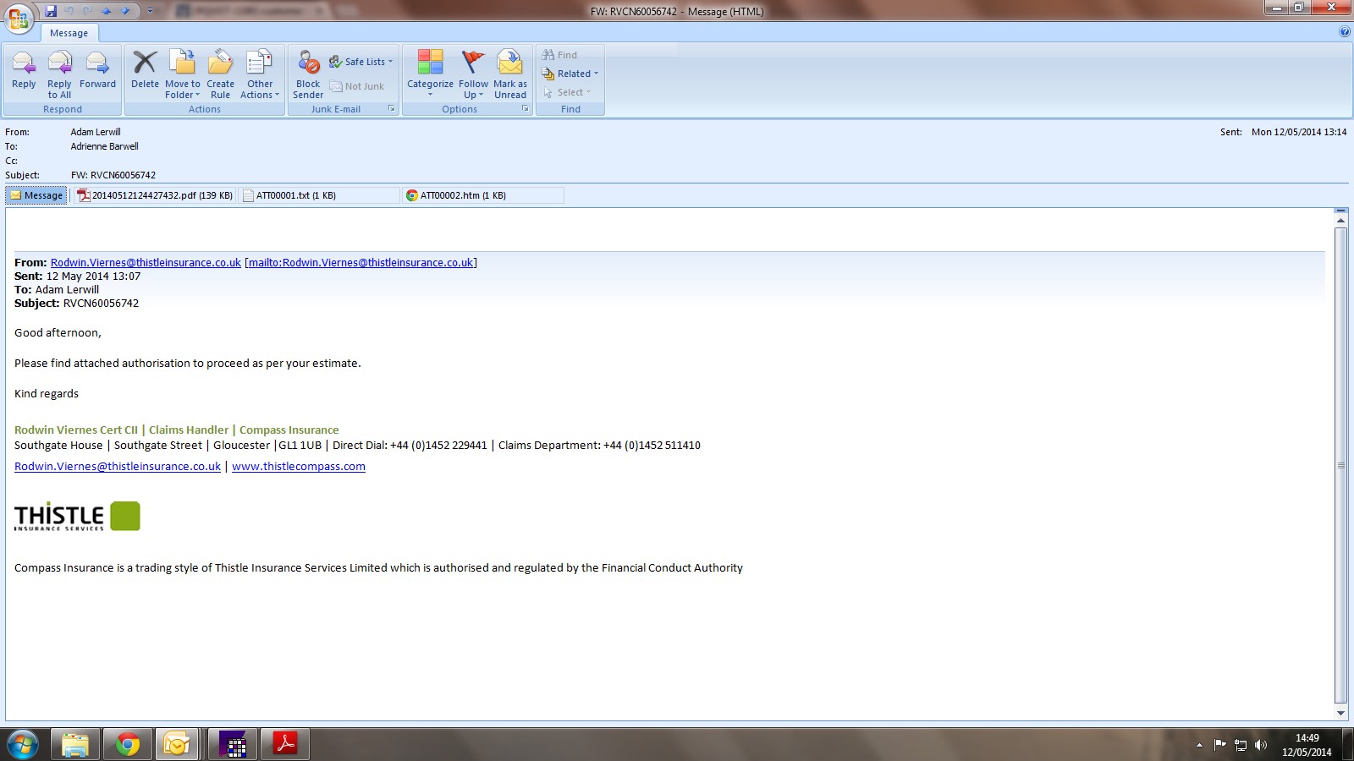The width and height of the screenshot is (1354, 761).
Task: Switch to Outlook on the taskbar
Action: pos(177,745)
